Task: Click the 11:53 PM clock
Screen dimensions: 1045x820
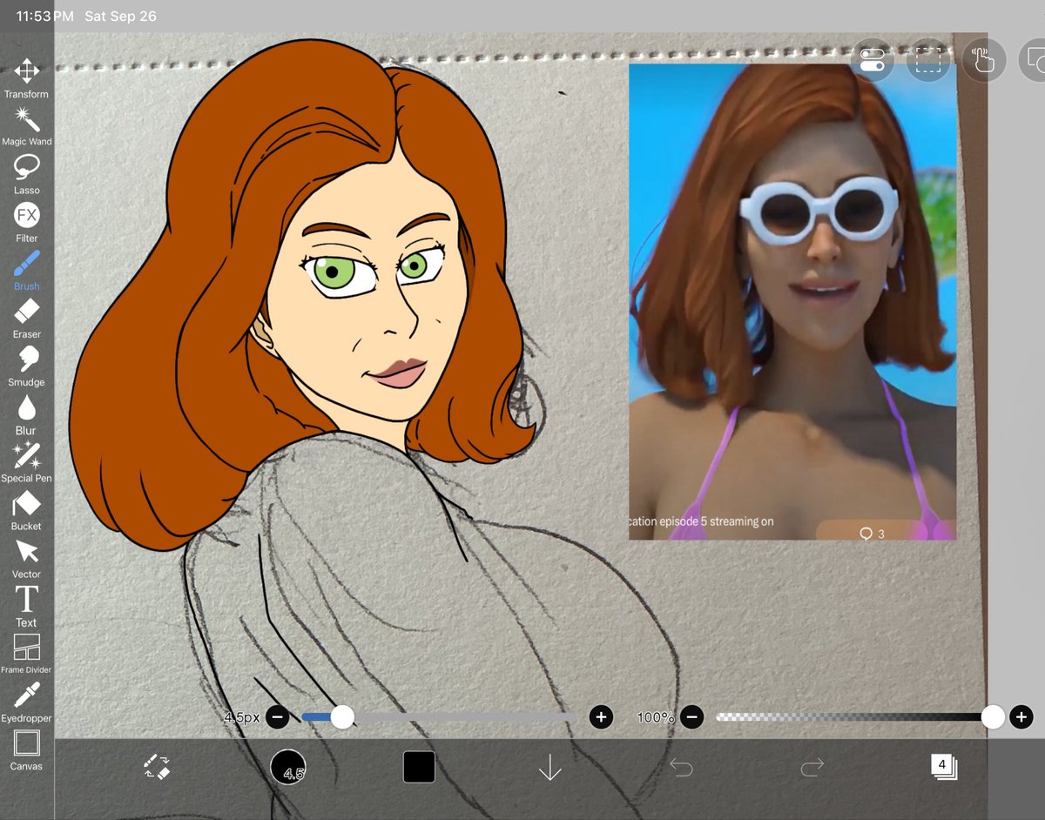Action: coord(44,17)
